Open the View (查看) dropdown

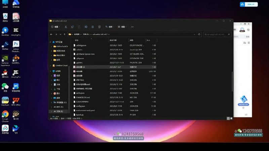pos(122,27)
